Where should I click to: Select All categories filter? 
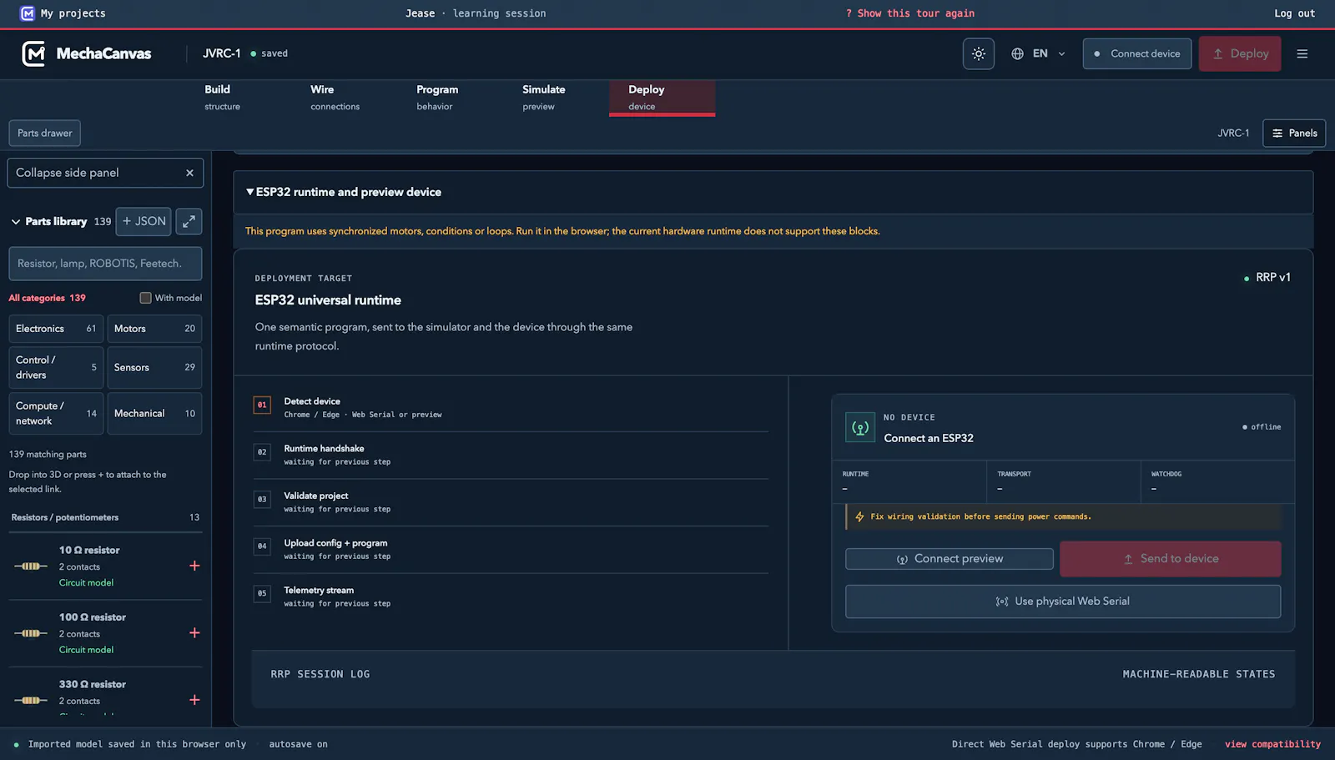[x=47, y=298]
